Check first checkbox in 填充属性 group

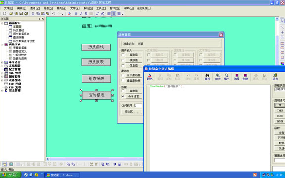[x=175, y=55]
